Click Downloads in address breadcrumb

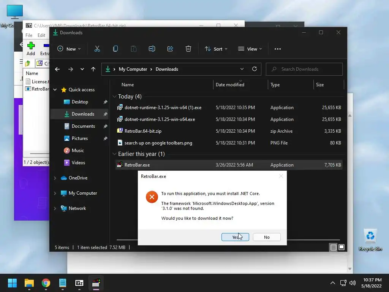coord(167,69)
